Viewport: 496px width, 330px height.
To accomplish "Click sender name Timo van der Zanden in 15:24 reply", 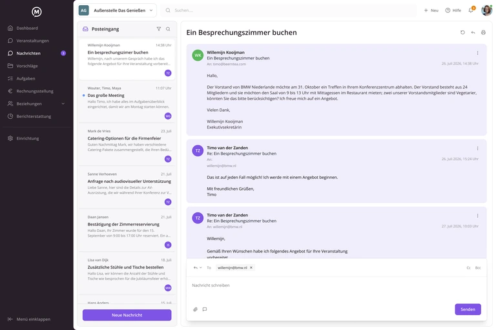I will [227, 148].
